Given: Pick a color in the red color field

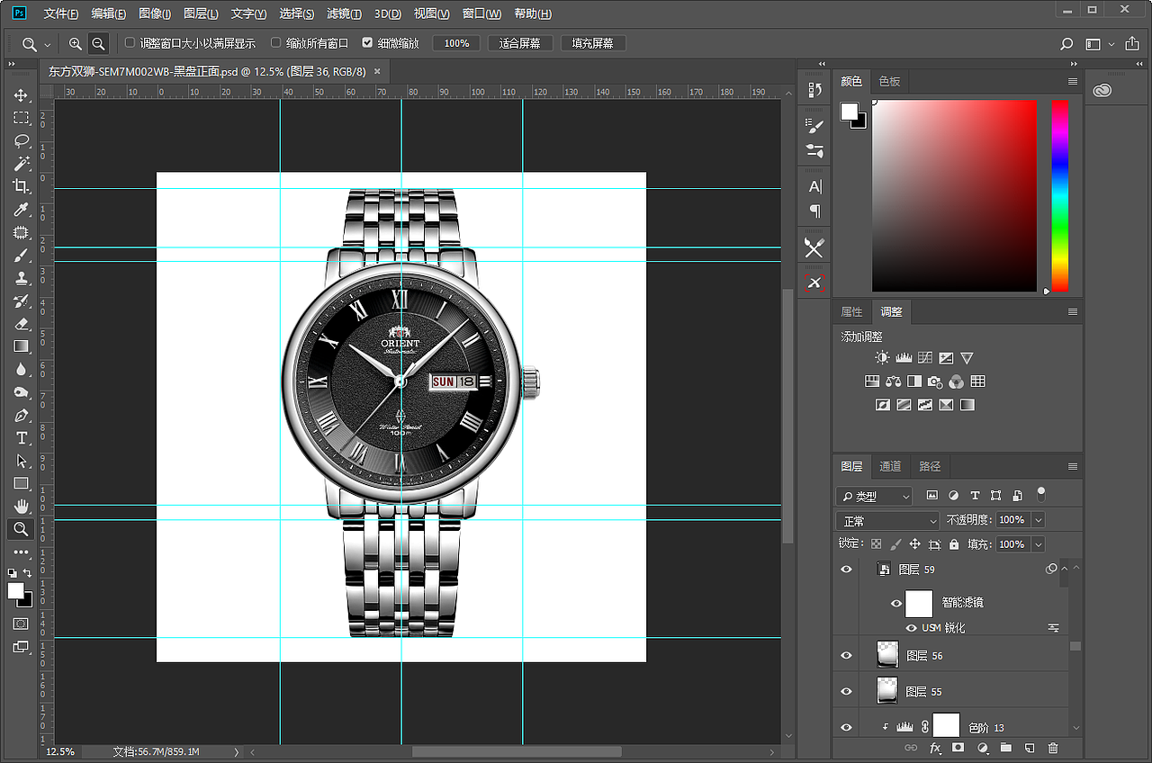Looking at the screenshot, I should click(x=955, y=195).
